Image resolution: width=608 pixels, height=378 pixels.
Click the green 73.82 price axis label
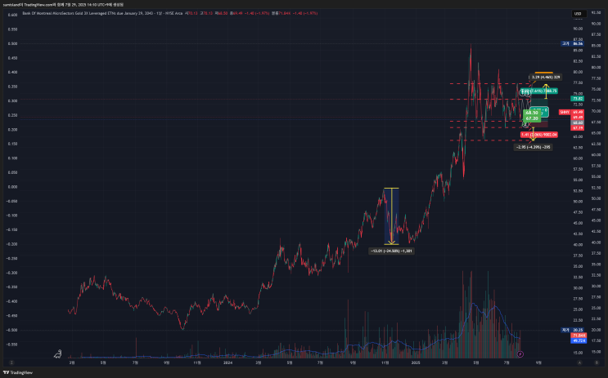578,99
